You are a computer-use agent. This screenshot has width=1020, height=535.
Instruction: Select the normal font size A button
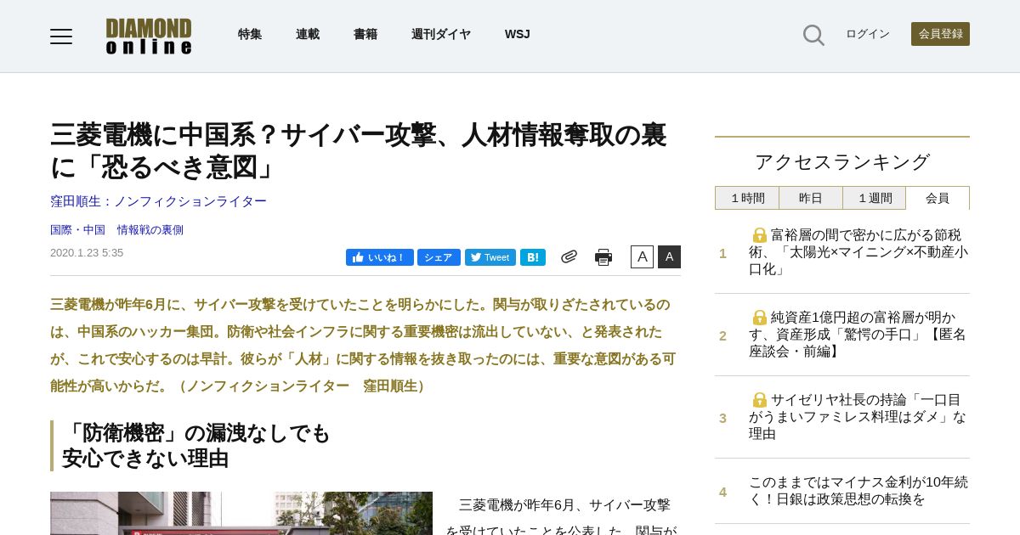(642, 256)
